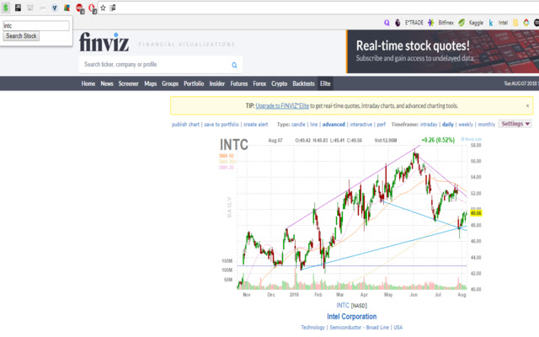Image resolution: width=539 pixels, height=337 pixels.
Task: Open the Real-time stock quotes banner ad
Action: coord(443,51)
